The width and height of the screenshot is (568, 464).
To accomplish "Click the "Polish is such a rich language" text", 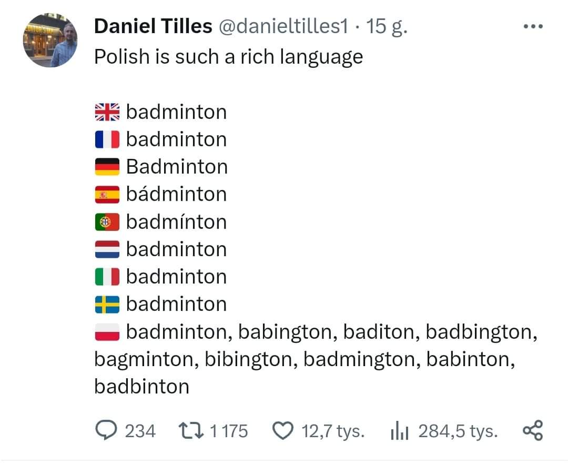I will pyautogui.click(x=229, y=57).
